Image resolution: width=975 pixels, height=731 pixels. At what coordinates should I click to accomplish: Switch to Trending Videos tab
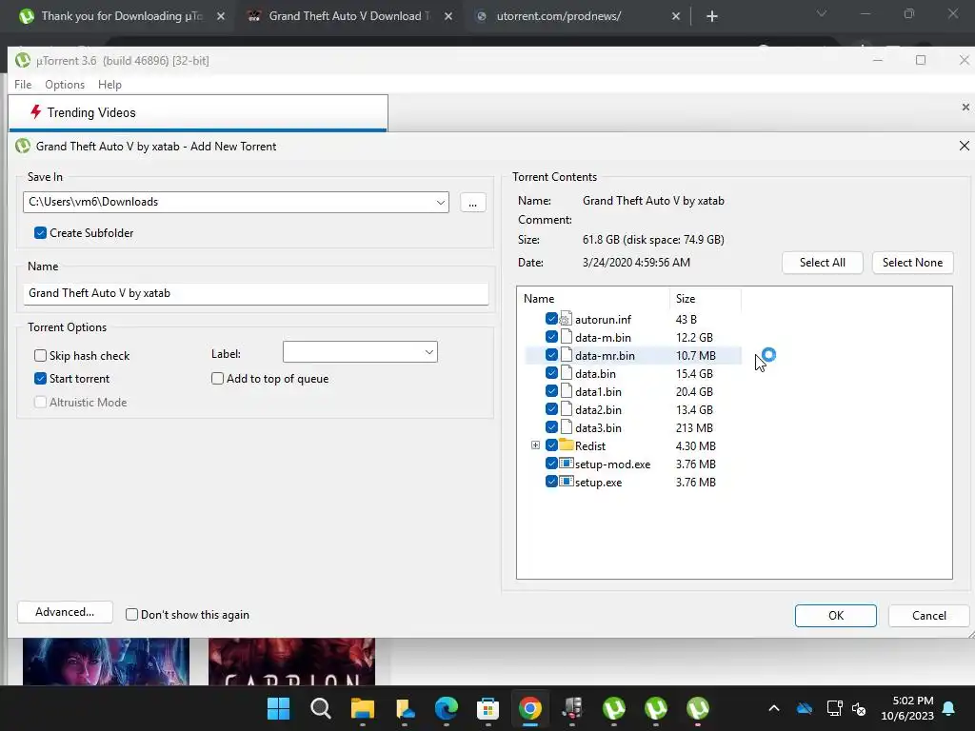click(x=198, y=112)
